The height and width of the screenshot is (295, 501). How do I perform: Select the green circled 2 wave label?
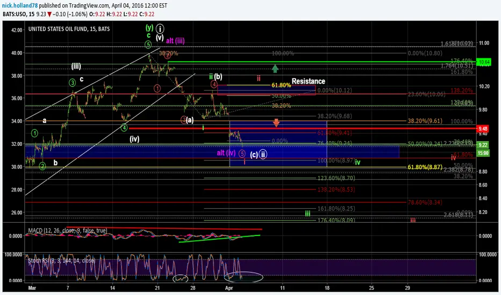[x=42, y=166]
